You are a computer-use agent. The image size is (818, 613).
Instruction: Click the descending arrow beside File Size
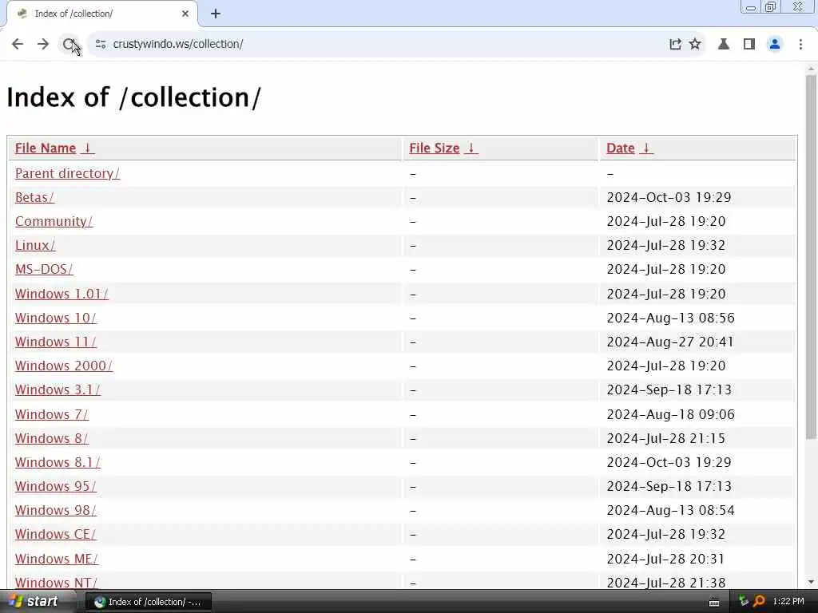[471, 148]
